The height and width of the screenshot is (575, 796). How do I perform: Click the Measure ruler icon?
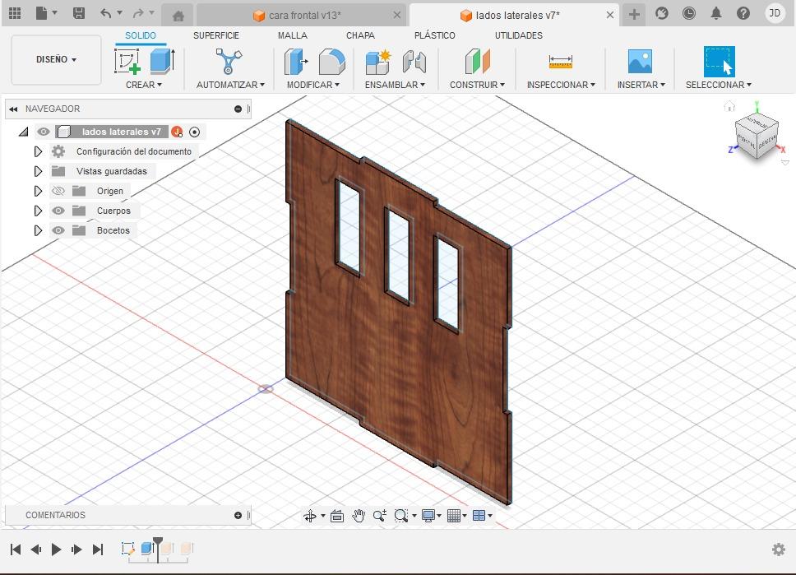[x=560, y=62]
